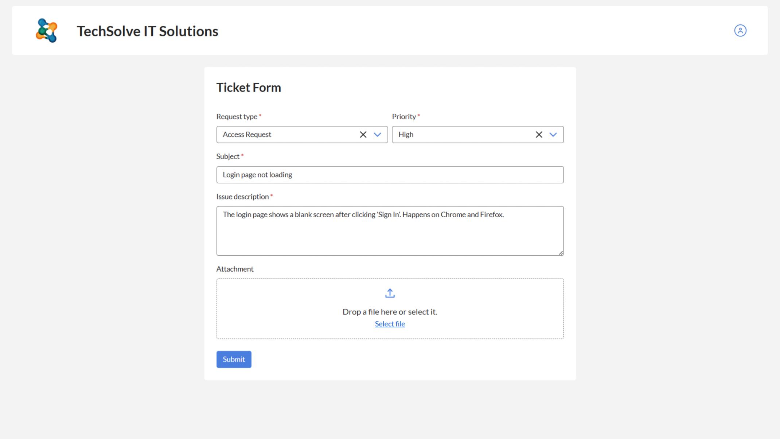The height and width of the screenshot is (439, 780).
Task: Click the Priority label
Action: pos(404,116)
